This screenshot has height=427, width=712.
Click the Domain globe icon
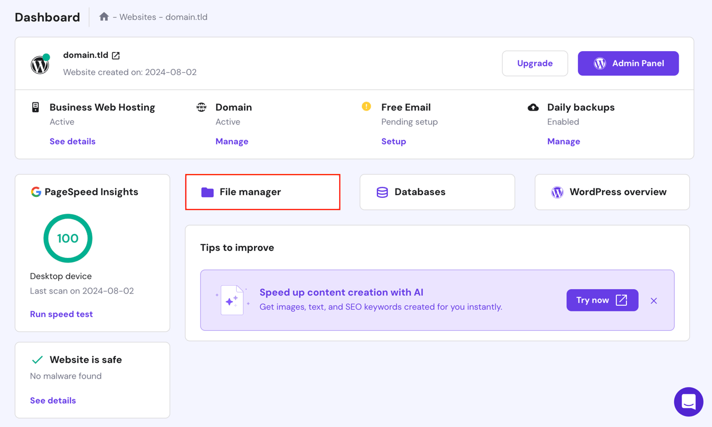pyautogui.click(x=201, y=107)
